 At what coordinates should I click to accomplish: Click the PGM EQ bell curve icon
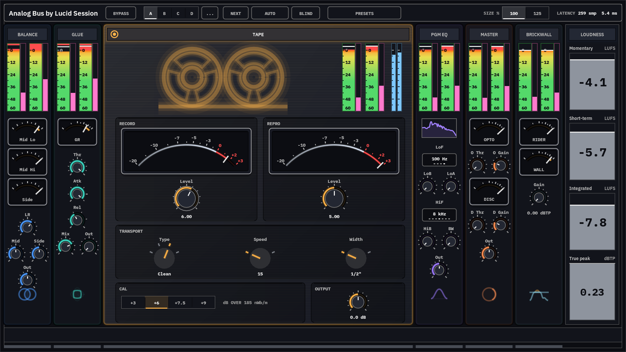pos(439,294)
